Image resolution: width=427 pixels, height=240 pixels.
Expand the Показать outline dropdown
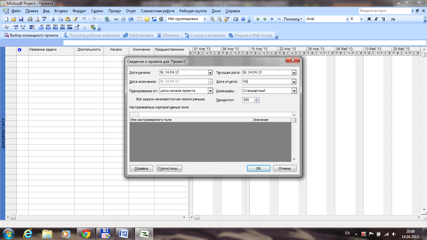pyautogui.click(x=293, y=19)
